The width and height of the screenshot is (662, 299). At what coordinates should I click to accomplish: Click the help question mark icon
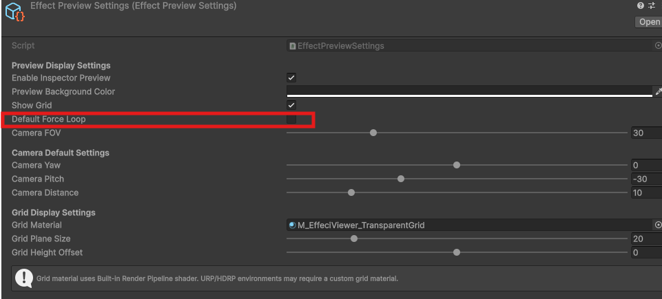point(641,5)
